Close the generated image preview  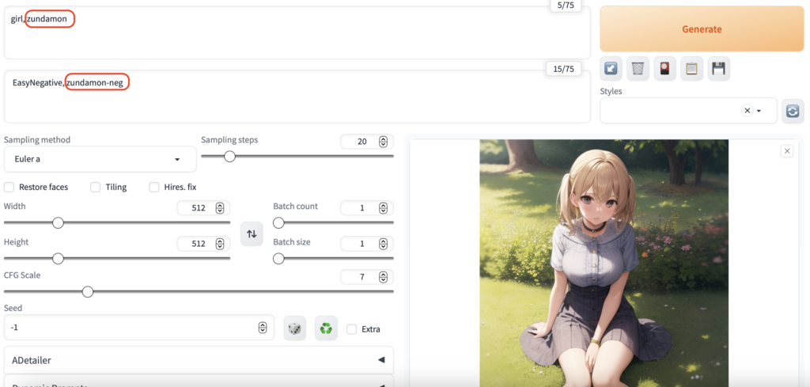coord(786,151)
